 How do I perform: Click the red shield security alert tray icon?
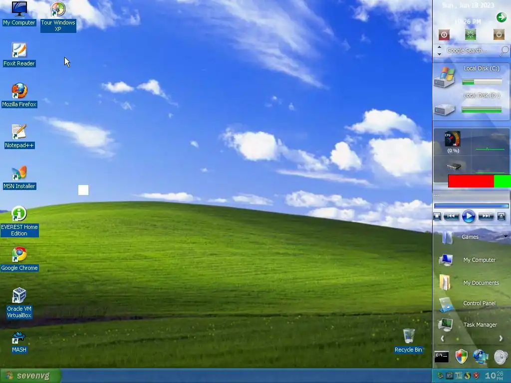point(476,376)
